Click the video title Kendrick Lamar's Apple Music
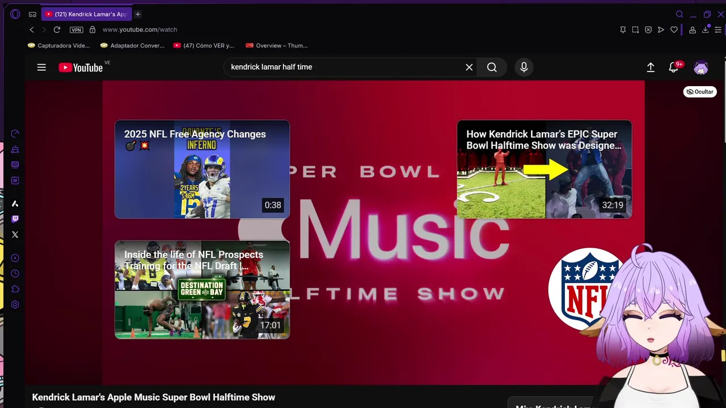Viewport: 726px width, 408px height. coord(154,397)
